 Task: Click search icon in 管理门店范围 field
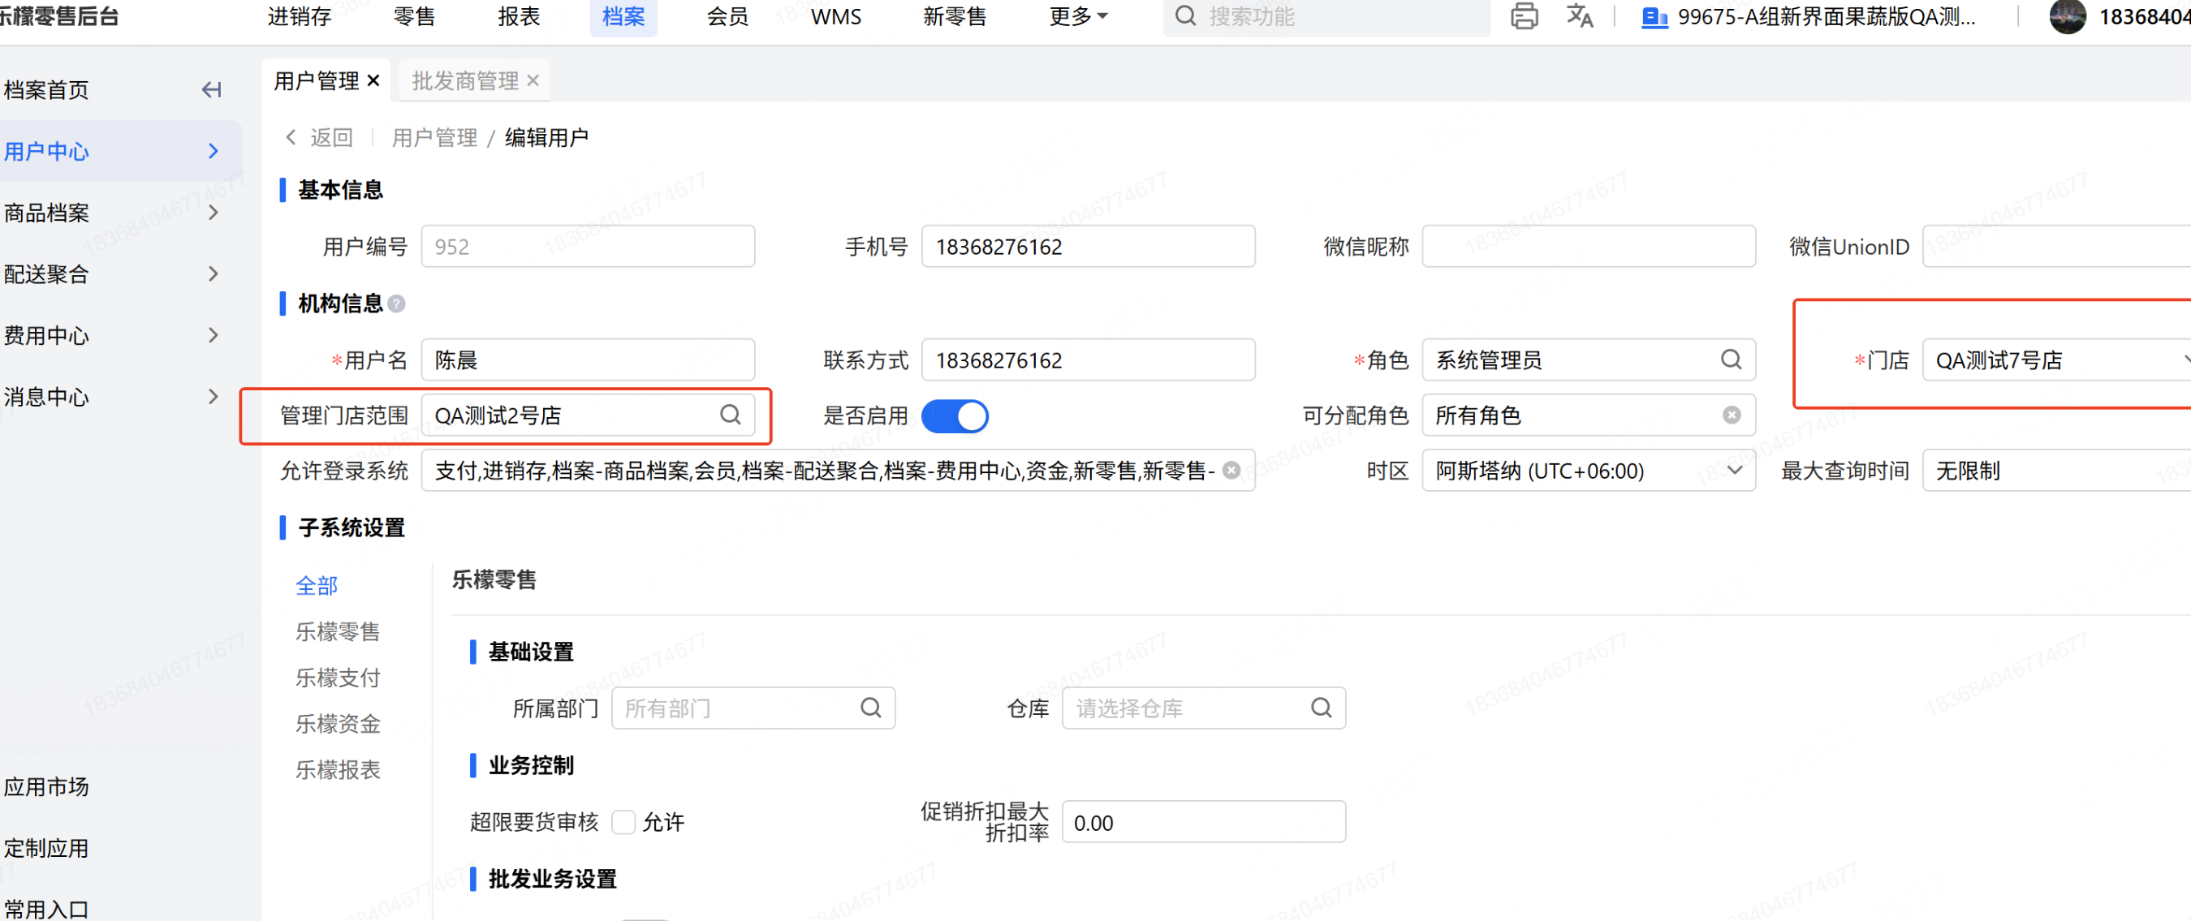click(730, 415)
